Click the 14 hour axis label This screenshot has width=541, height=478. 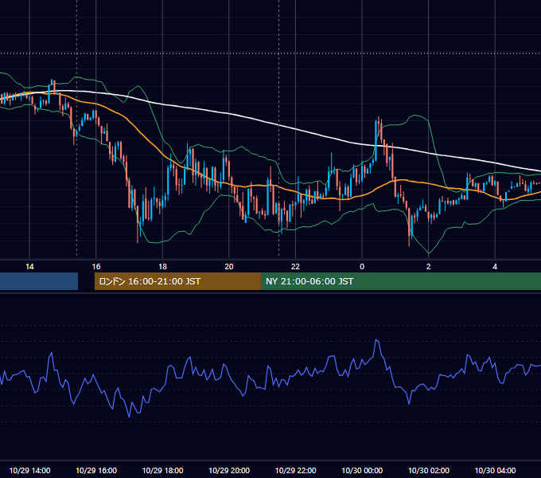coord(29,266)
